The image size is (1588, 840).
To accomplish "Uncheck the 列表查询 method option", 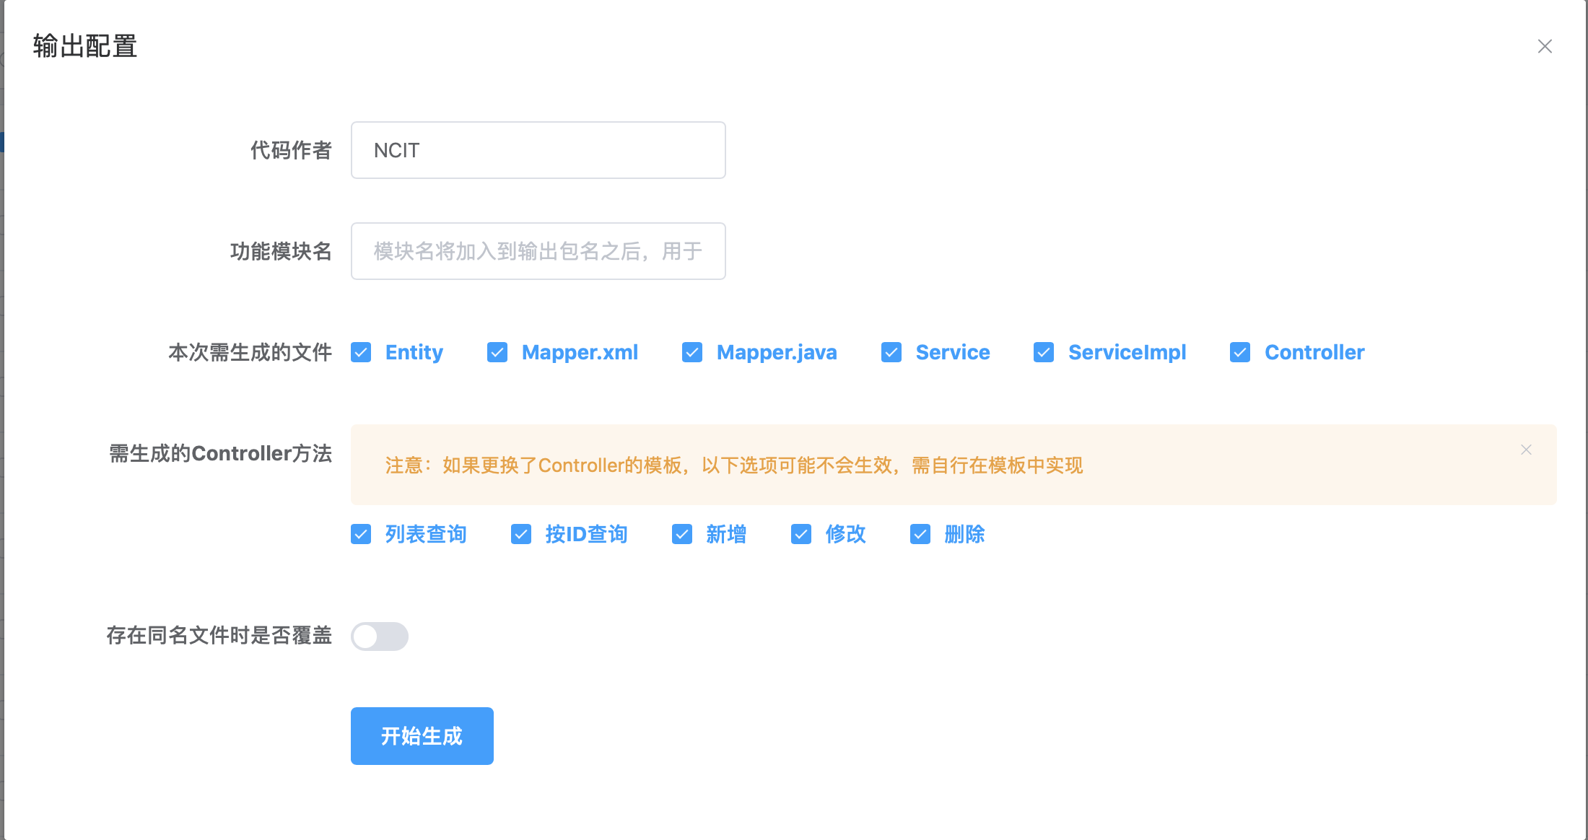I will [361, 534].
